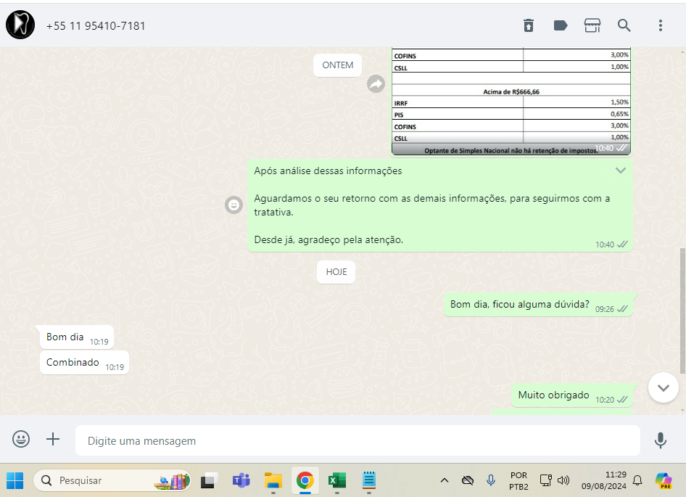Open Excel from the taskbar
Image resolution: width=686 pixels, height=497 pixels.
(336, 480)
